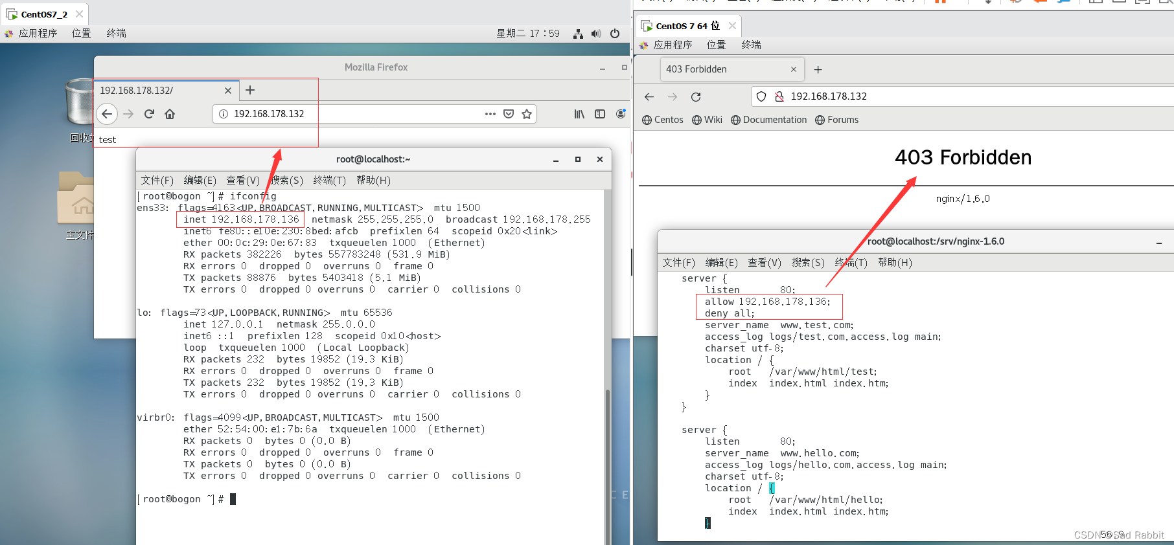Bookmark page with star icon in left Firefox
This screenshot has width=1174, height=545.
[527, 114]
